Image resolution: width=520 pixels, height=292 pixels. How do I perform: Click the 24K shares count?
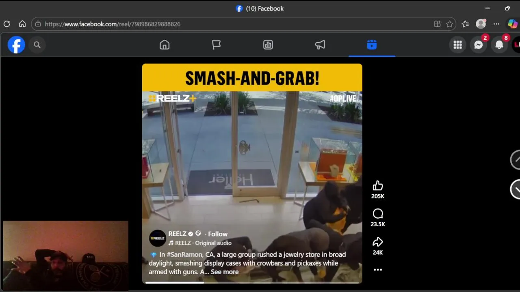coord(378,252)
